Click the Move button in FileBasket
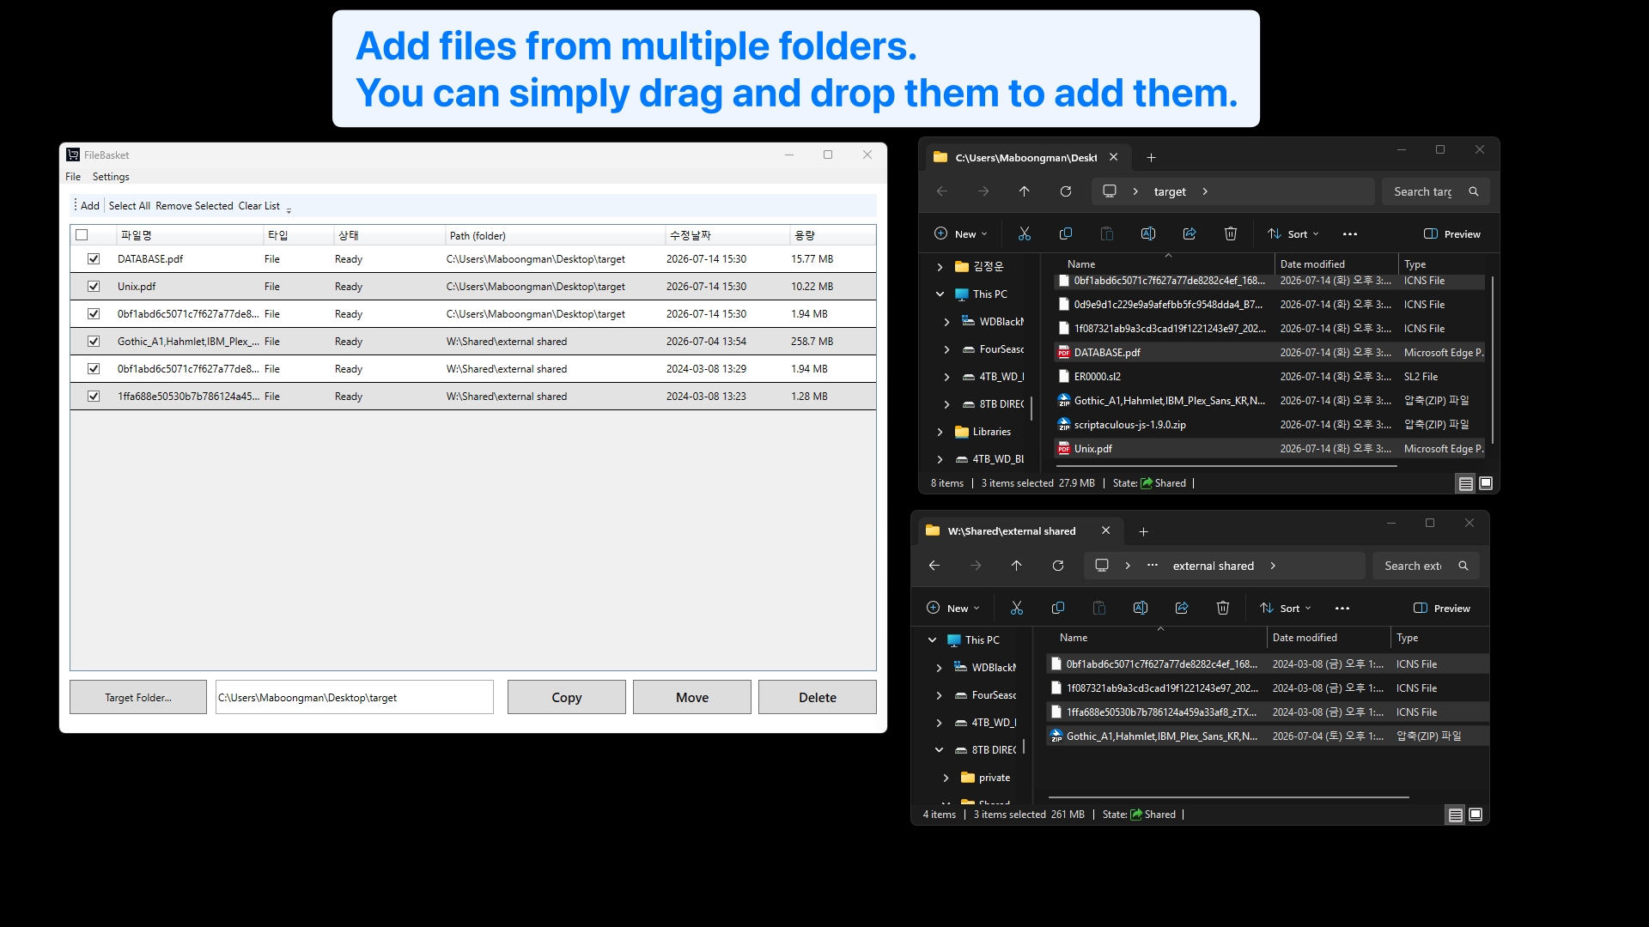Viewport: 1649px width, 927px height. click(692, 697)
